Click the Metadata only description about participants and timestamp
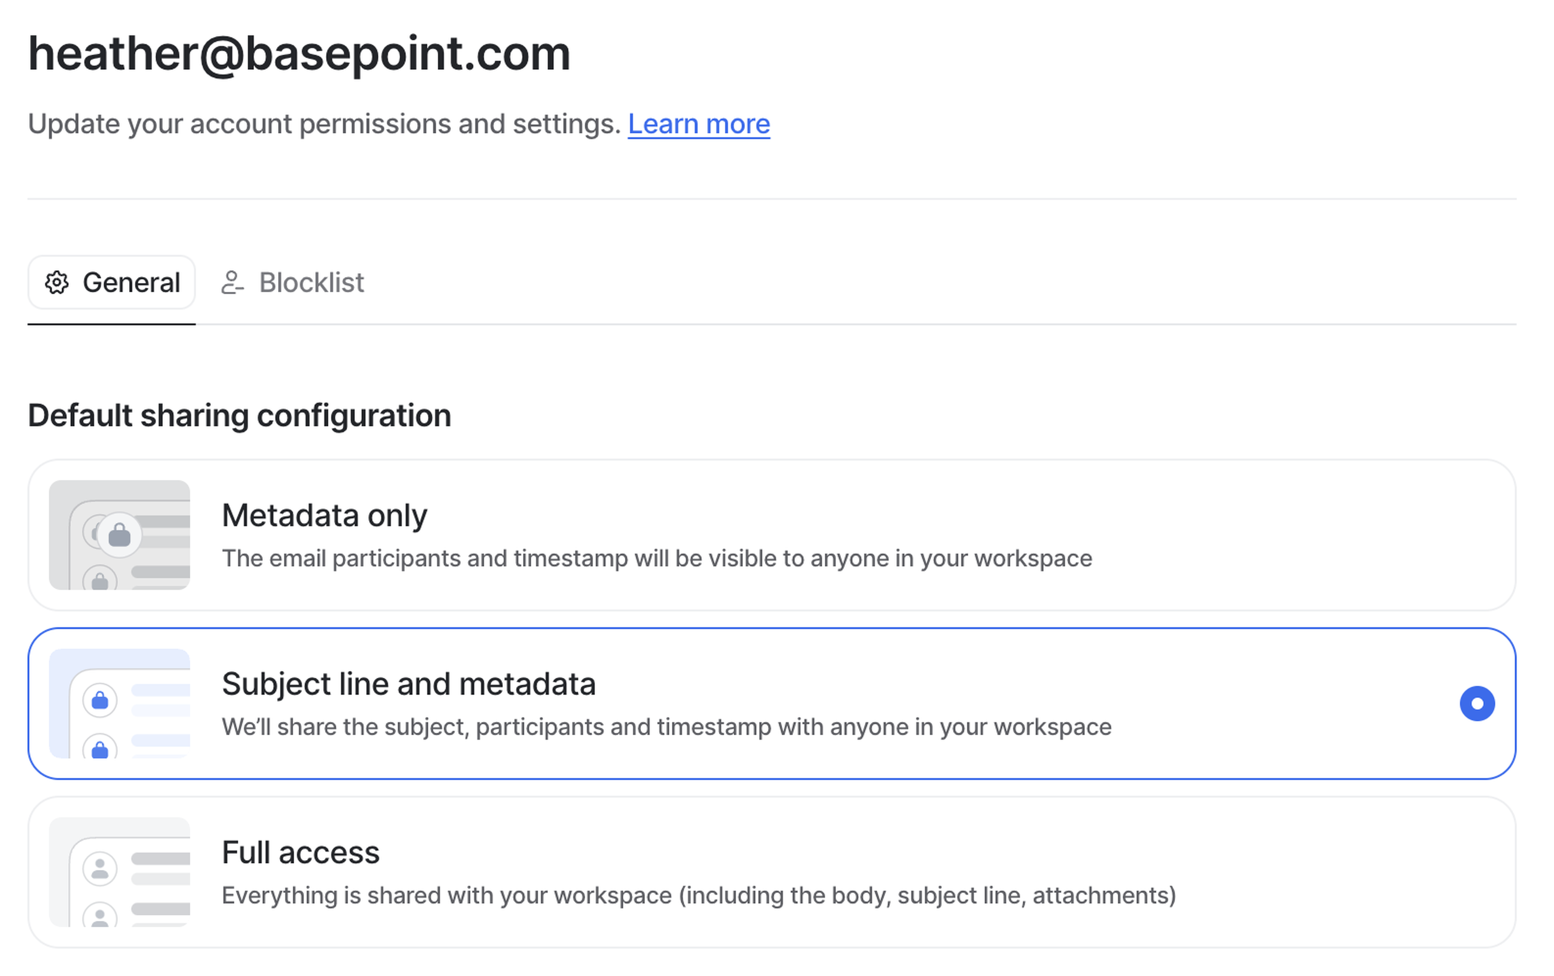The image size is (1554, 976). (x=656, y=559)
